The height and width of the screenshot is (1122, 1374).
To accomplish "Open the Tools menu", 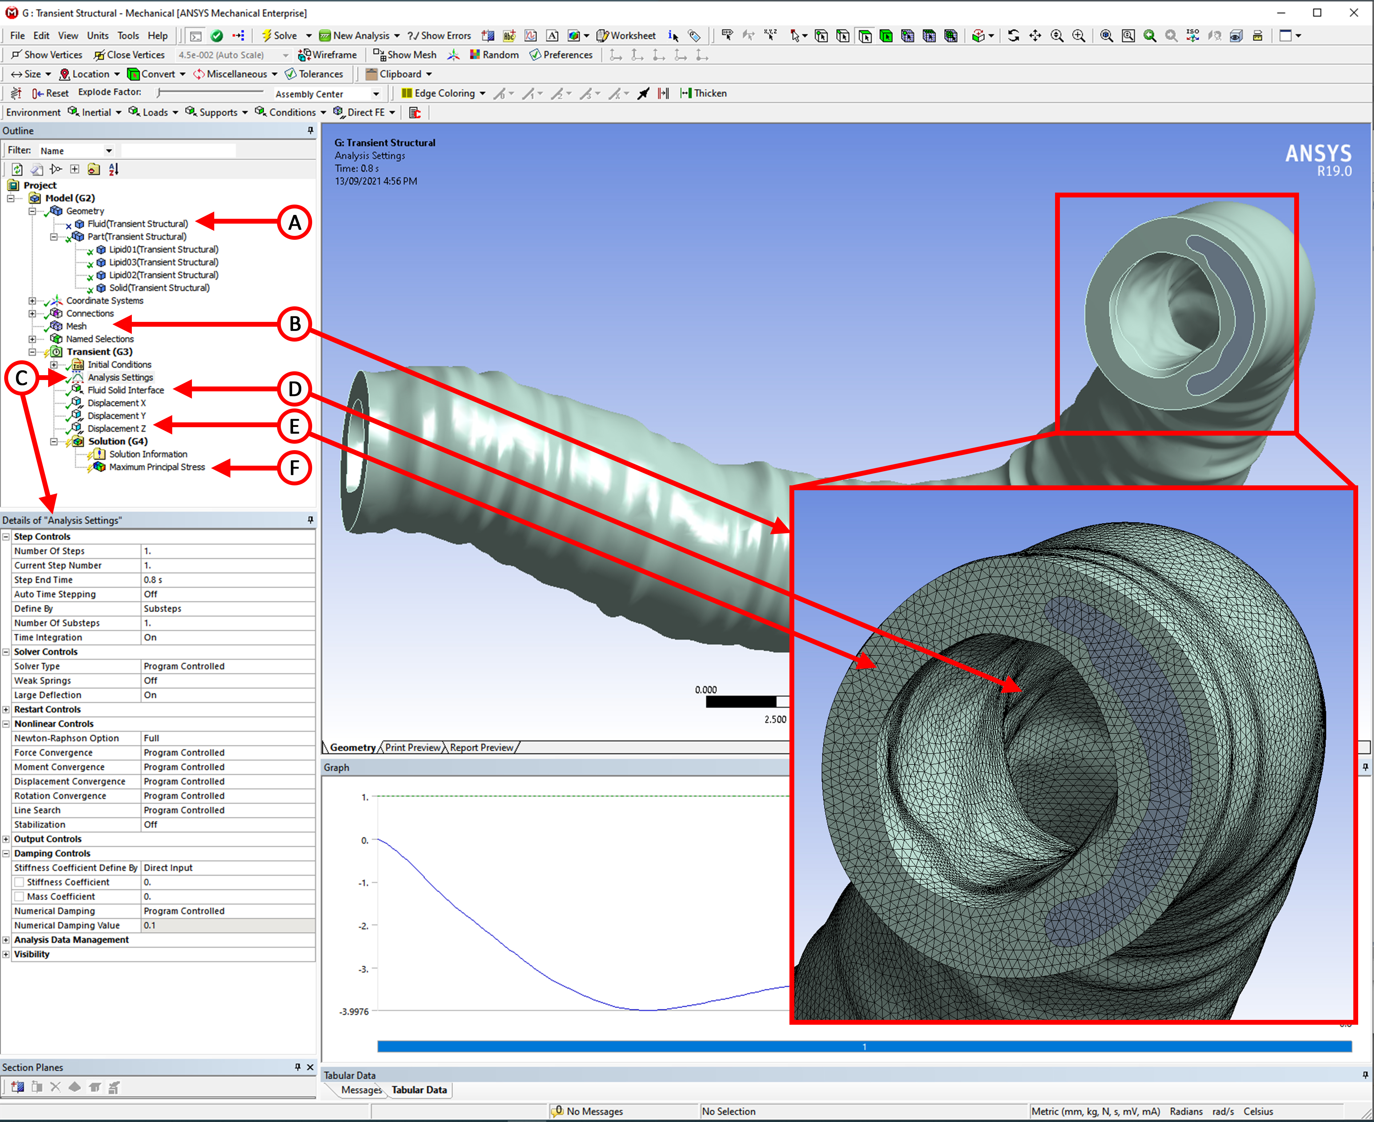I will tap(127, 36).
